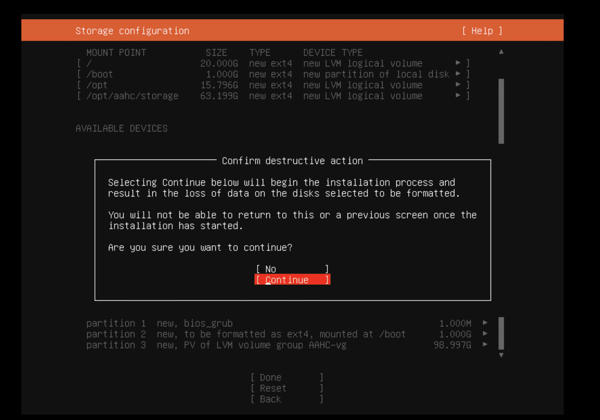Select the Continue button to start installation
This screenshot has height=420, width=600.
292,279
